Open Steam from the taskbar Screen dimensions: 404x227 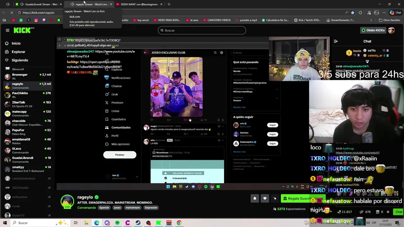[x=138, y=223]
